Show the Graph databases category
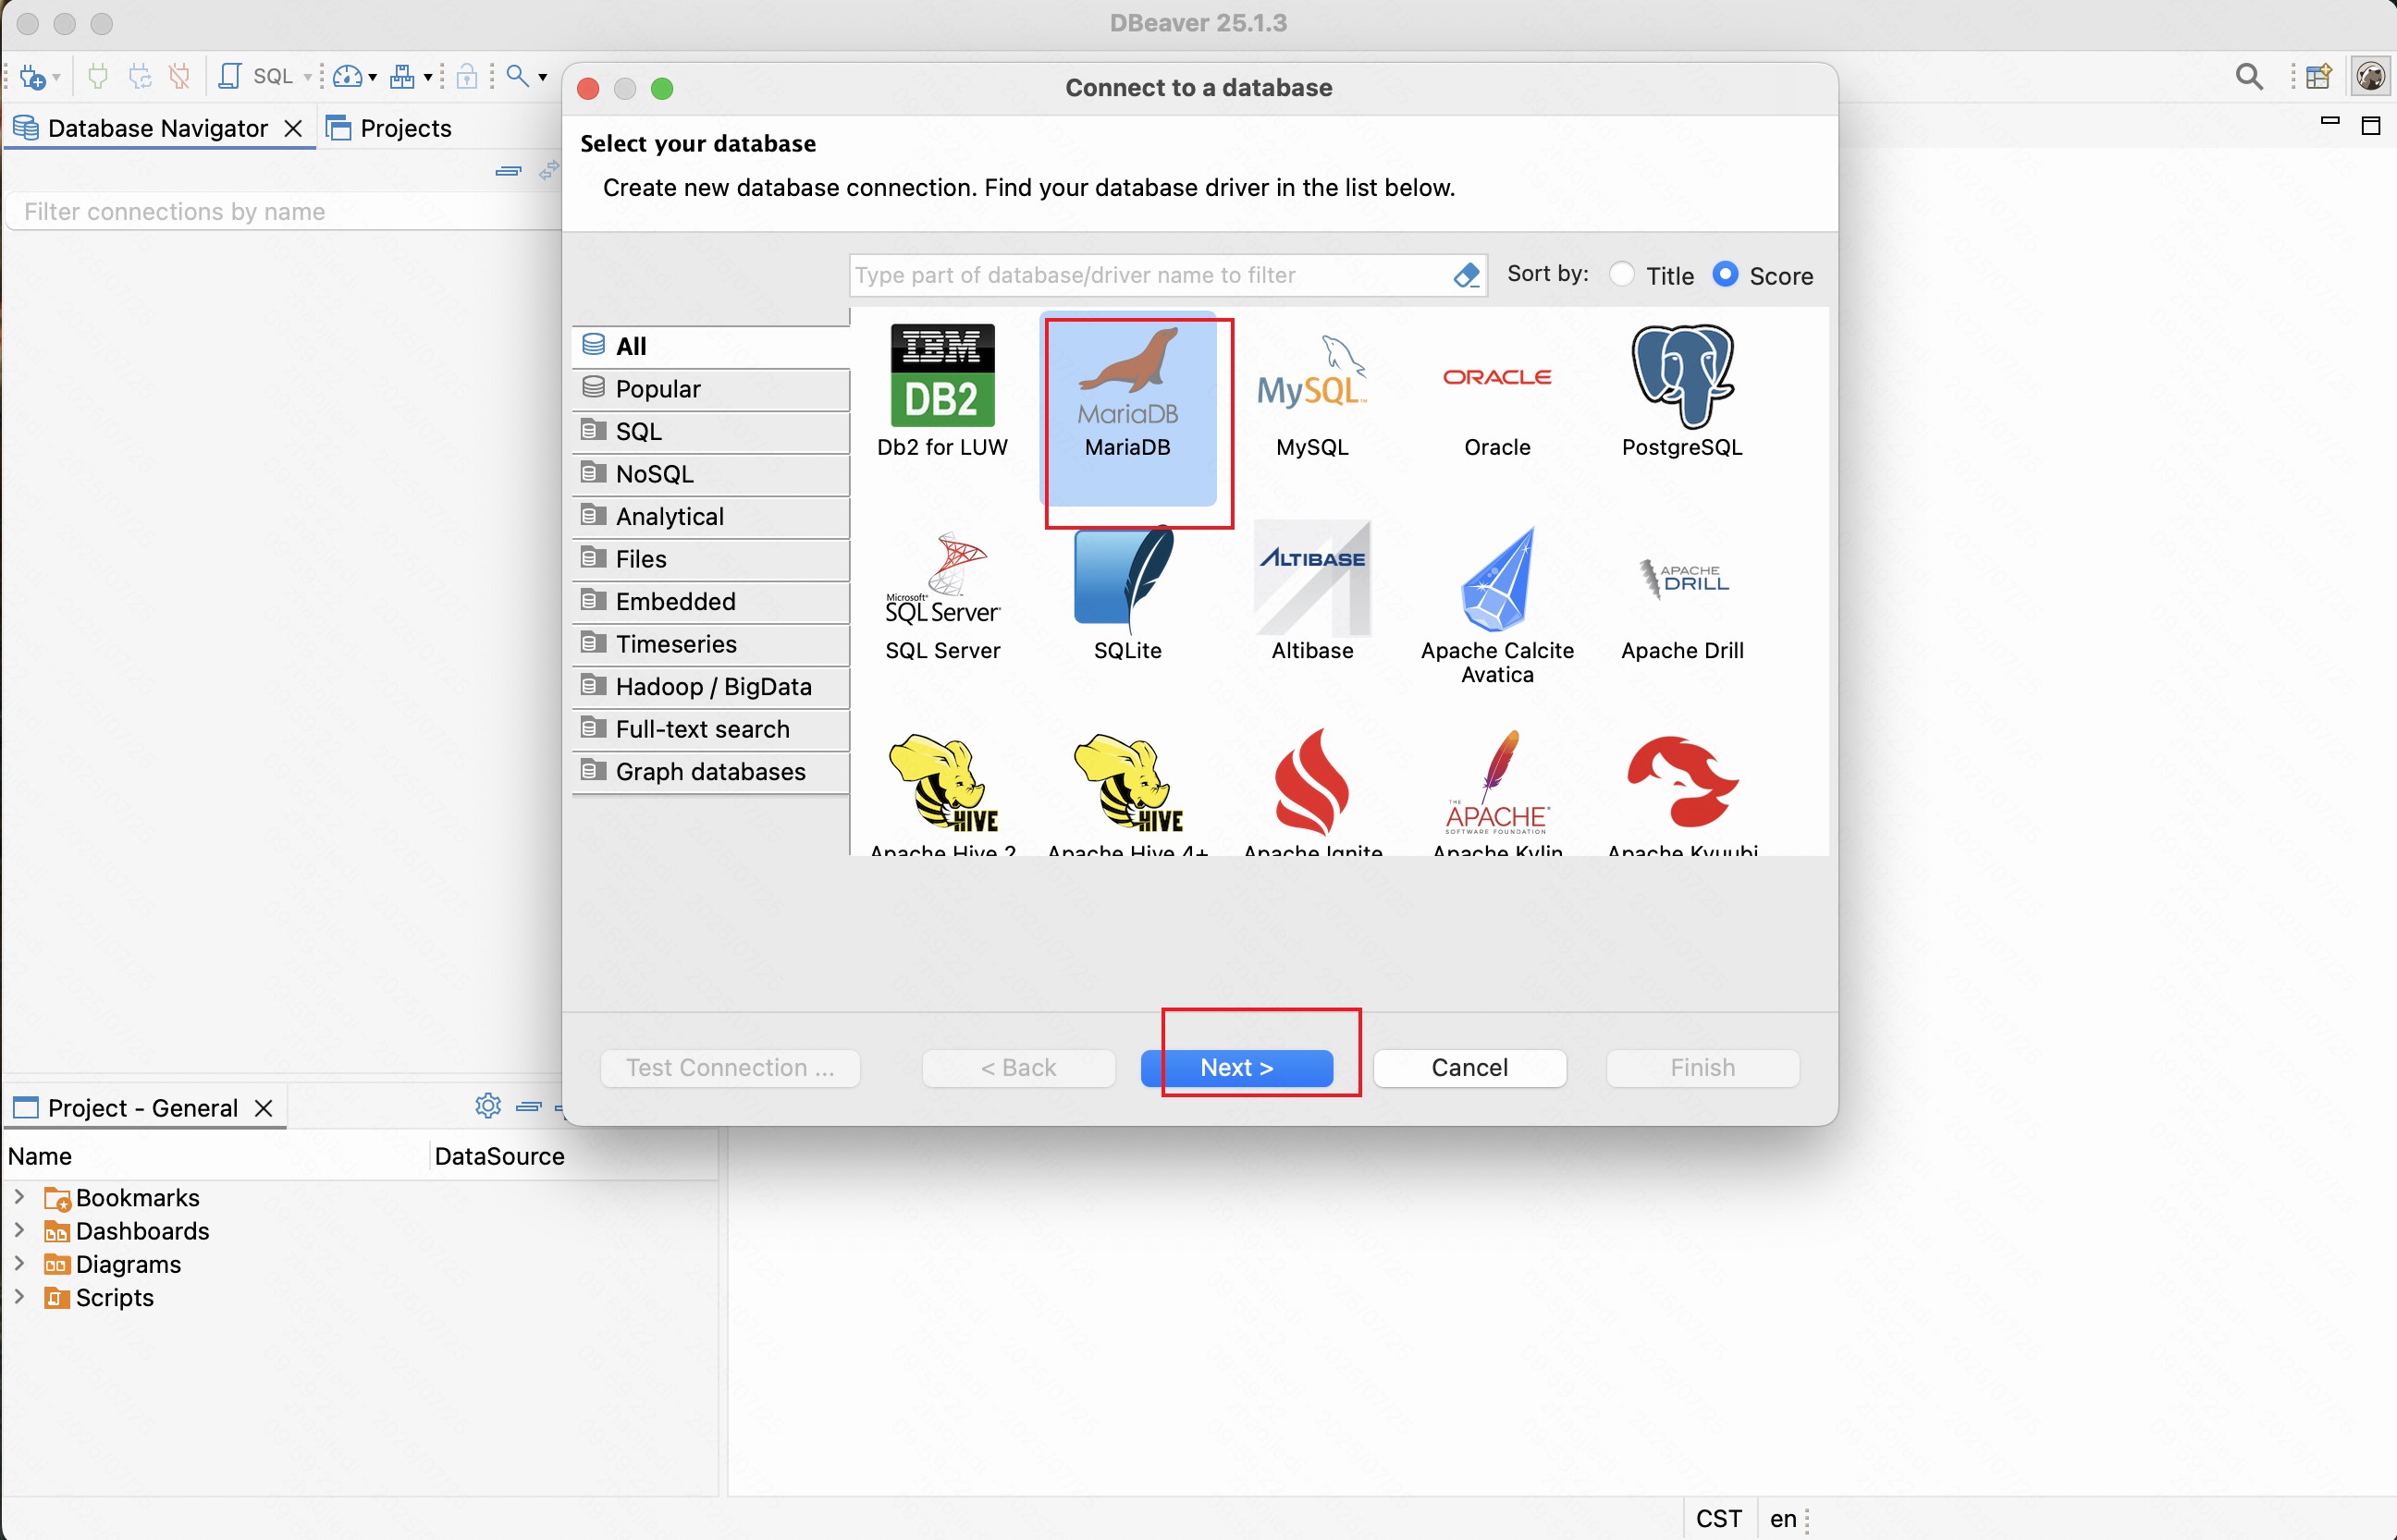The height and width of the screenshot is (1540, 2397). (x=711, y=772)
